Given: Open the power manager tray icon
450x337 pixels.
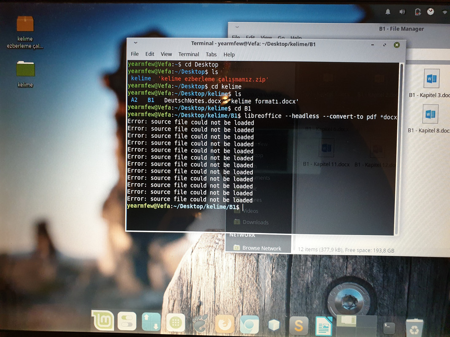Looking at the screenshot, I should coord(418,12).
